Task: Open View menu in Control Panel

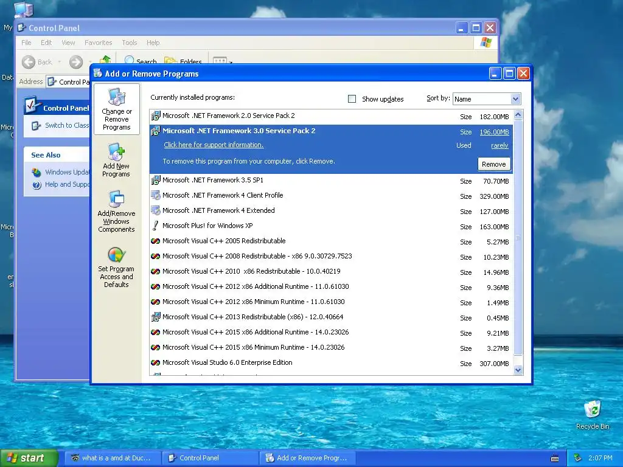Action: click(68, 43)
